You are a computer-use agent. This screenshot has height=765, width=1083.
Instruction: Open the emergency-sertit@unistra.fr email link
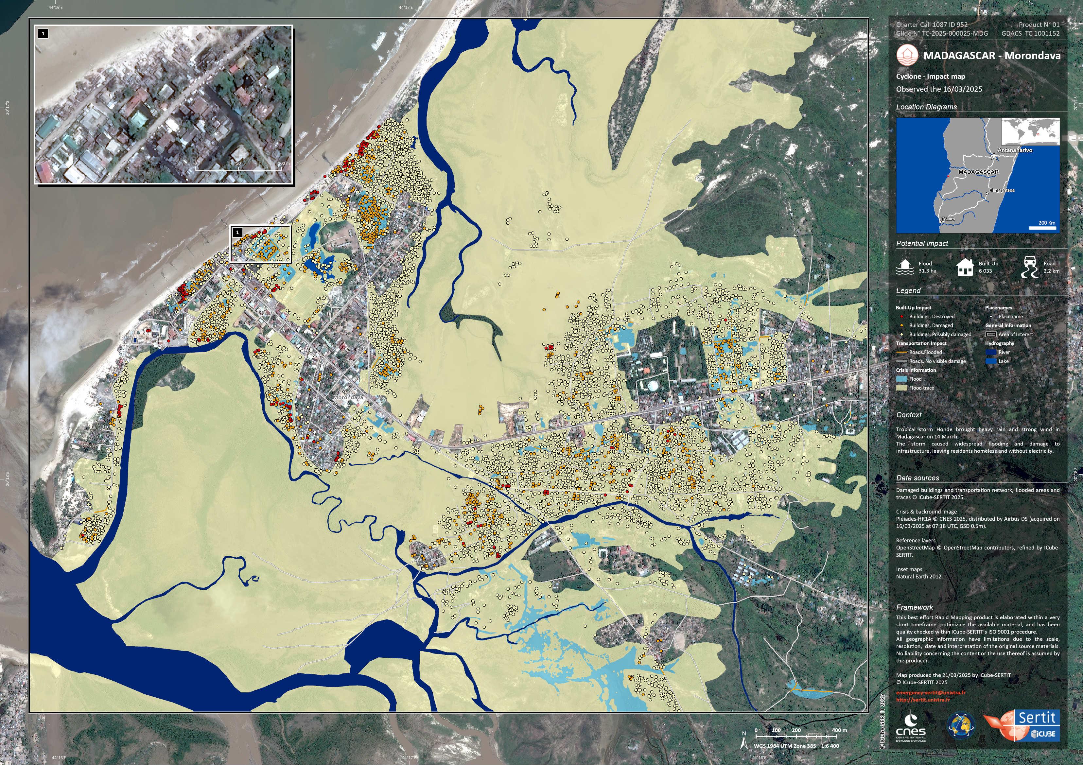point(931,693)
